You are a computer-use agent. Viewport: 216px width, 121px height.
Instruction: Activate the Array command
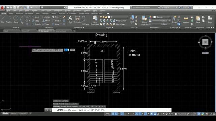coord(56,24)
